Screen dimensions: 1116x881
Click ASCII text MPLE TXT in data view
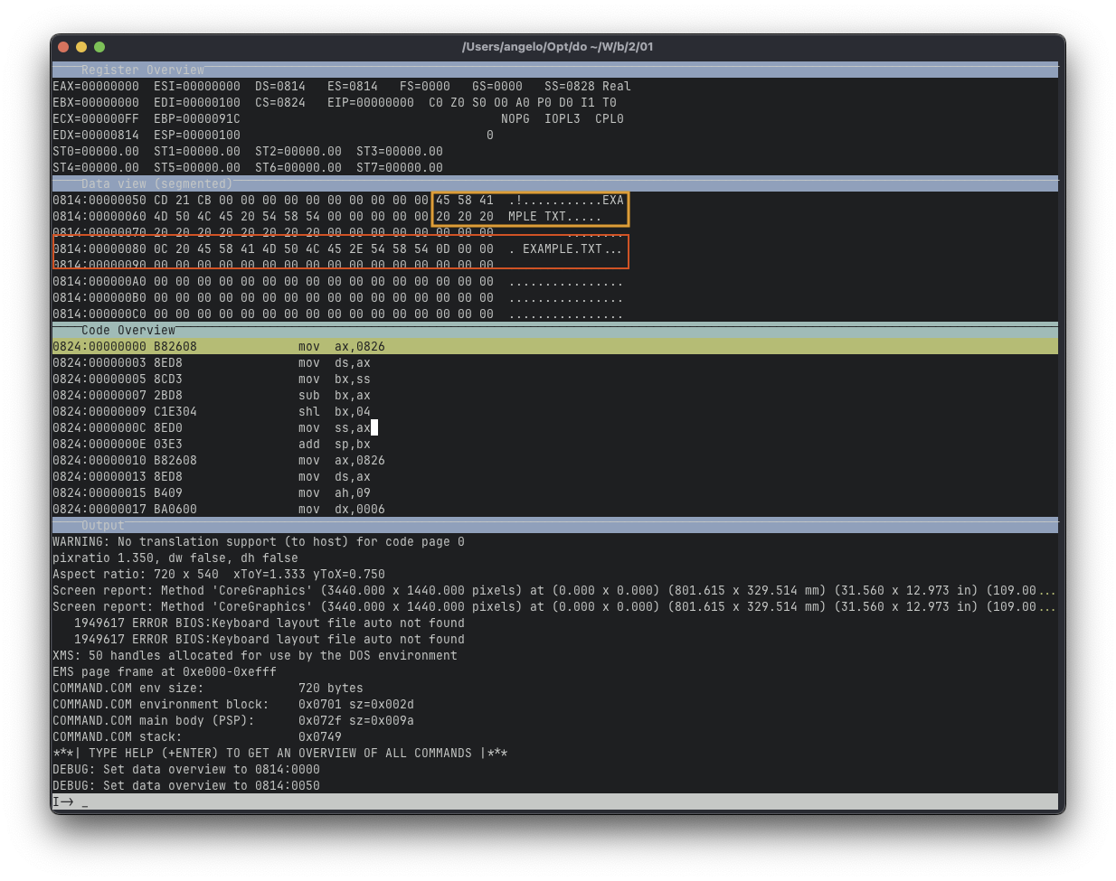tap(537, 216)
